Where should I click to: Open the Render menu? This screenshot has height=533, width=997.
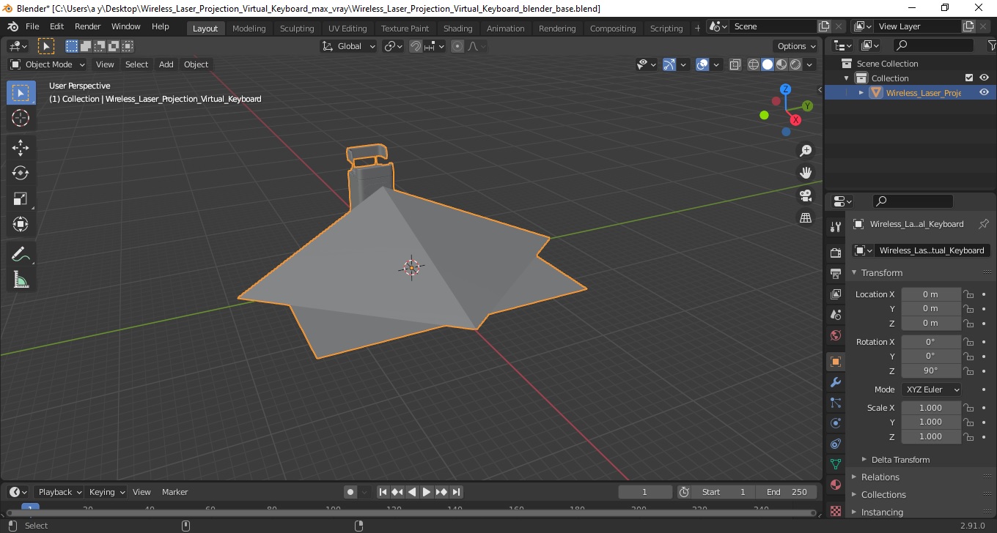coord(87,26)
